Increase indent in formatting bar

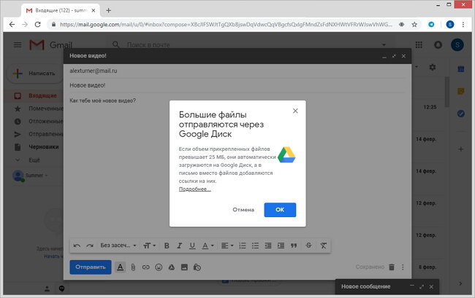point(281,246)
